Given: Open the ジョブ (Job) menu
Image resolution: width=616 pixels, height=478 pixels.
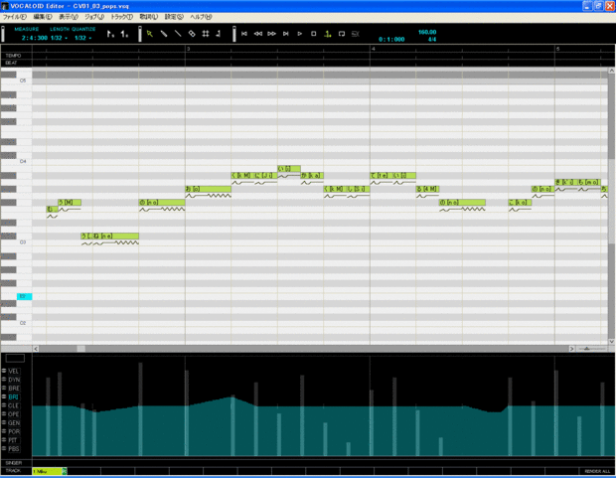Looking at the screenshot, I should 94,17.
